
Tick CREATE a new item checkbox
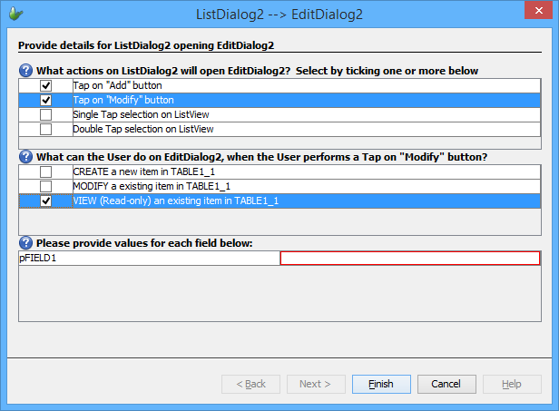tap(45, 171)
